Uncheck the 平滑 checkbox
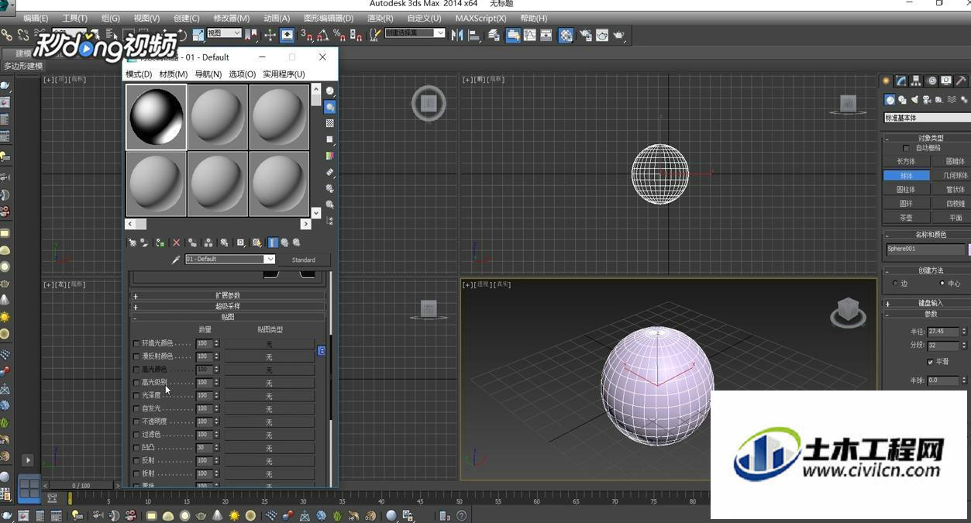Image resolution: width=971 pixels, height=523 pixels. coord(930,362)
